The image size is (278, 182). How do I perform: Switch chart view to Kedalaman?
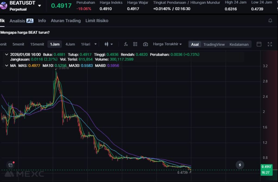click(239, 44)
